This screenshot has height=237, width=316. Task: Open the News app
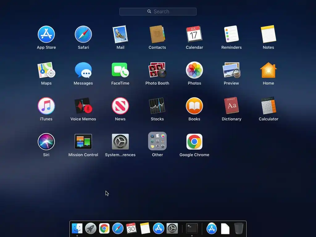(120, 106)
